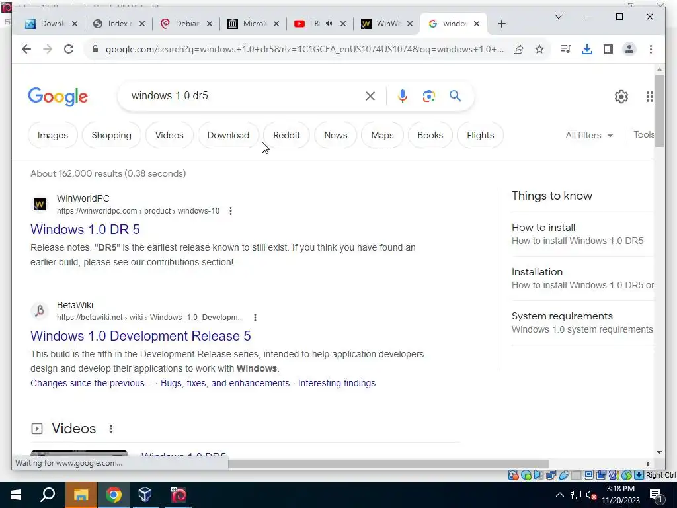This screenshot has width=677, height=508.
Task: Click the share page icon in address bar
Action: [518, 49]
